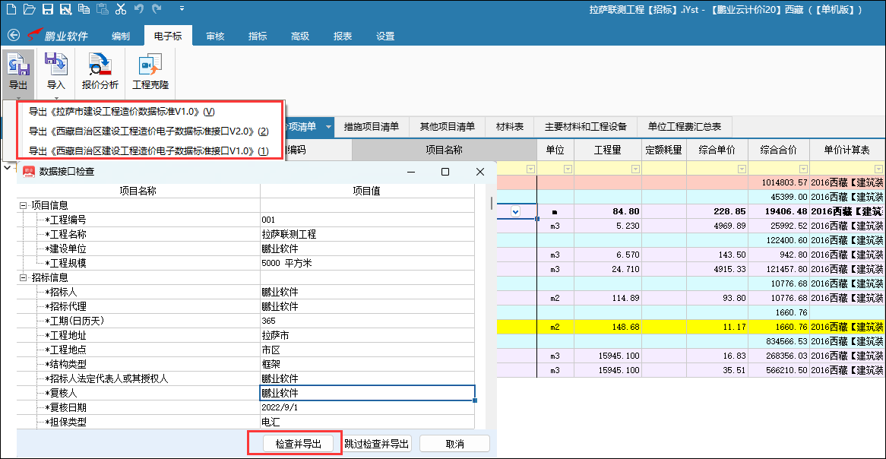886x459 pixels.
Task: Click the Open folder icon in quick toolbar
Action: click(x=29, y=10)
